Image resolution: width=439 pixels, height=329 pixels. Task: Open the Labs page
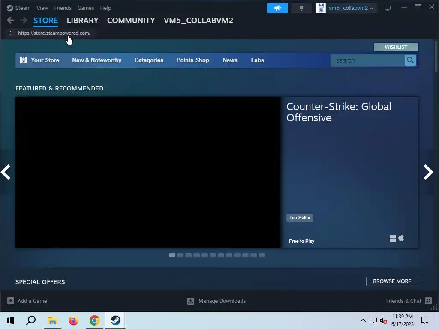tap(257, 60)
